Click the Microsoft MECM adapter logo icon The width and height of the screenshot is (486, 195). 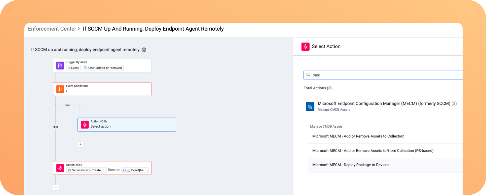(x=310, y=107)
